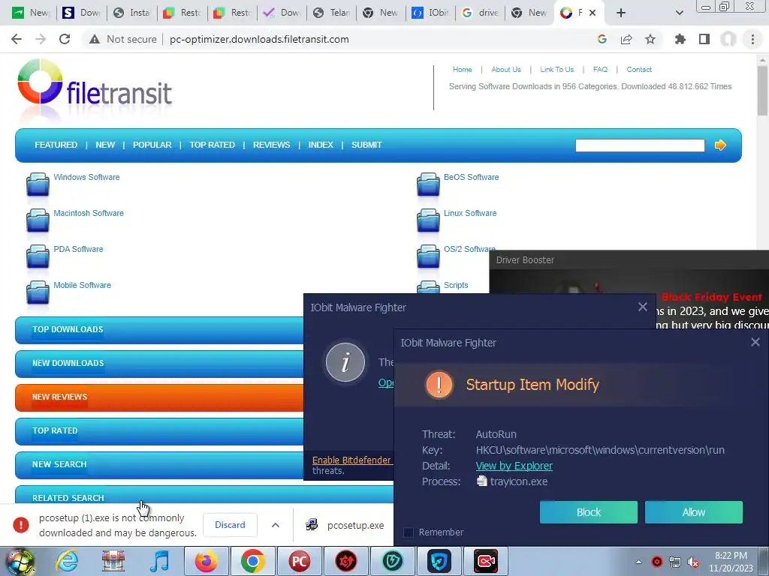Block the Startup Item Modify threat
The image size is (769, 576).
589,512
